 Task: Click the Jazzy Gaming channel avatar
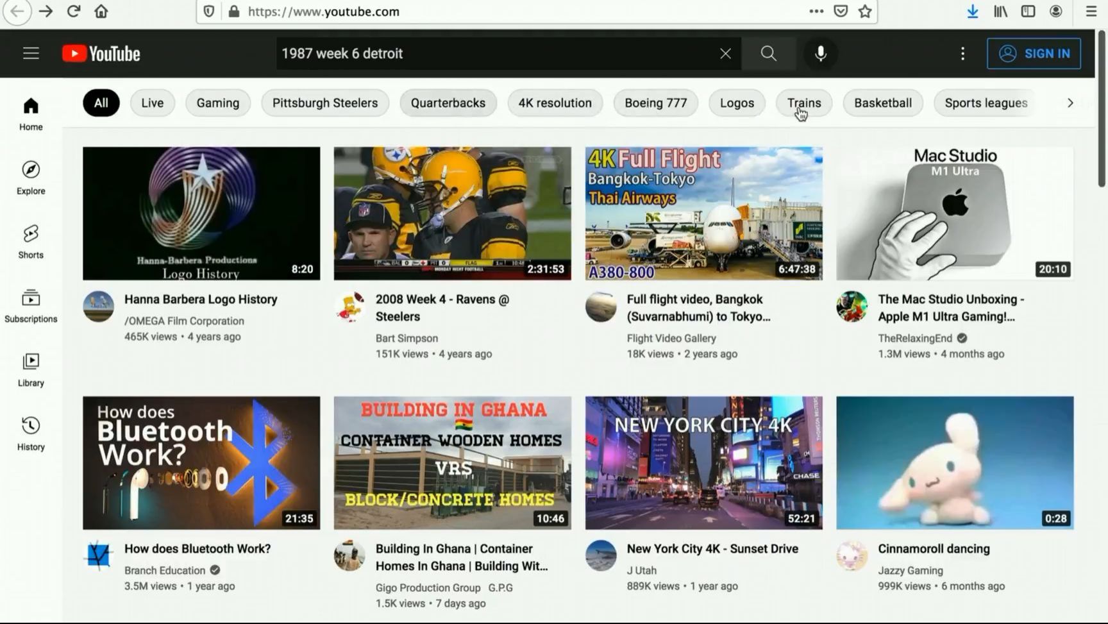[x=852, y=556]
